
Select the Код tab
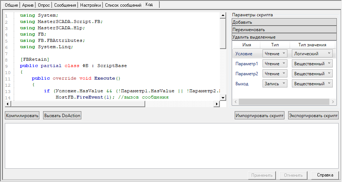click(151, 4)
